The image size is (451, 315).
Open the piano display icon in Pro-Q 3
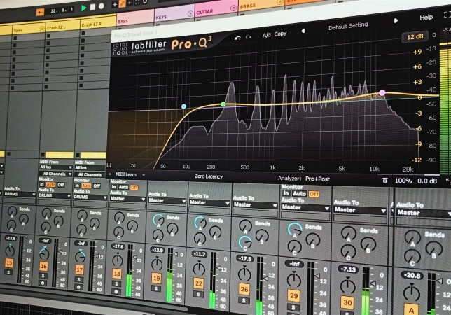click(109, 165)
